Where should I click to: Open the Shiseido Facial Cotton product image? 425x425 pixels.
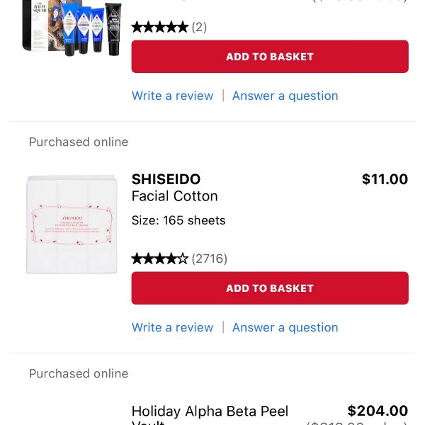71,223
